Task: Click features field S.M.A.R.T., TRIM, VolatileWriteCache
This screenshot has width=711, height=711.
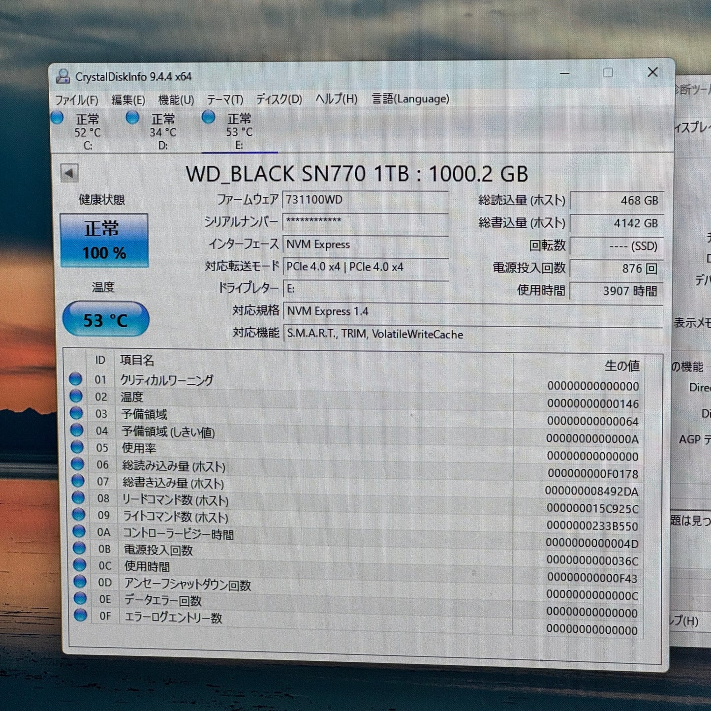Action: [473, 334]
